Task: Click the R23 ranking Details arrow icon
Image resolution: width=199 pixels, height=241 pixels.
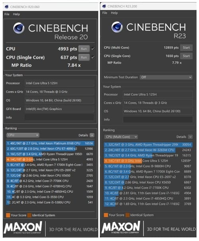Action: point(190,137)
